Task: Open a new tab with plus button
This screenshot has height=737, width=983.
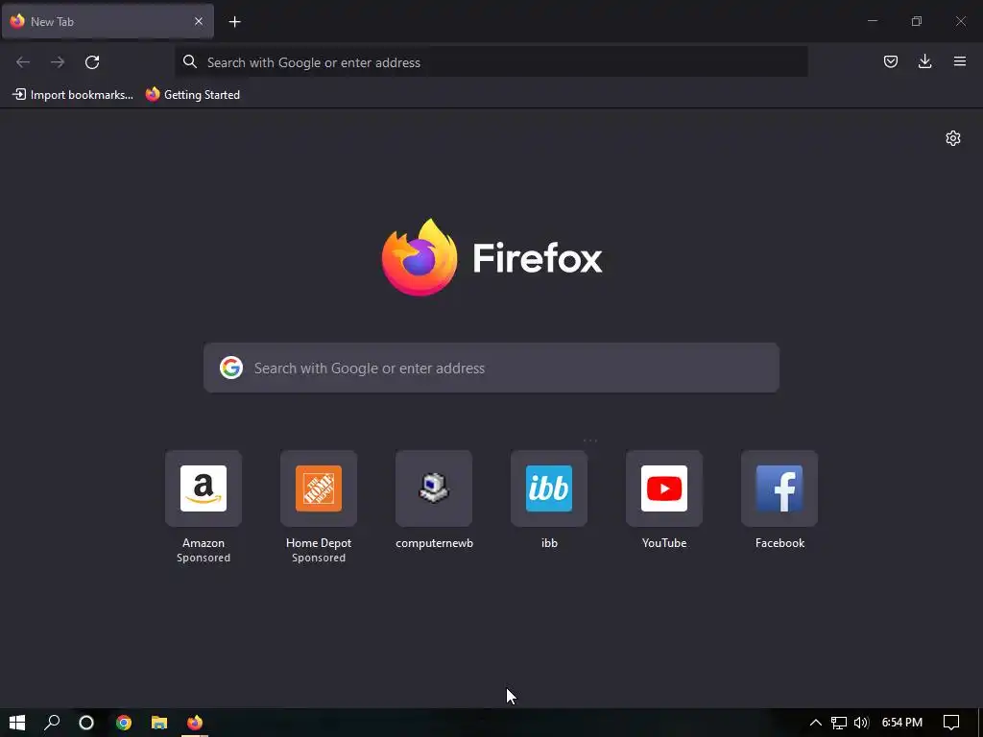Action: pyautogui.click(x=234, y=22)
